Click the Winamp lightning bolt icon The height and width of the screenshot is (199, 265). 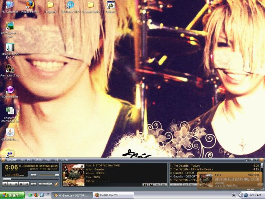[56, 184]
